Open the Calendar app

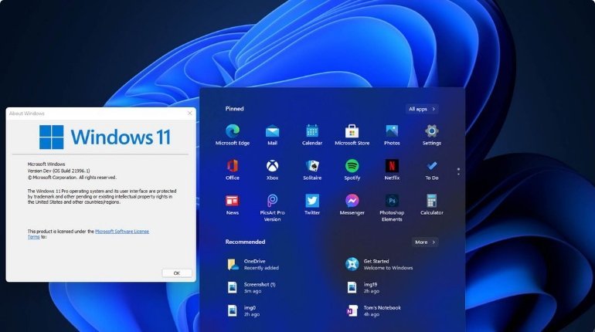click(x=312, y=134)
